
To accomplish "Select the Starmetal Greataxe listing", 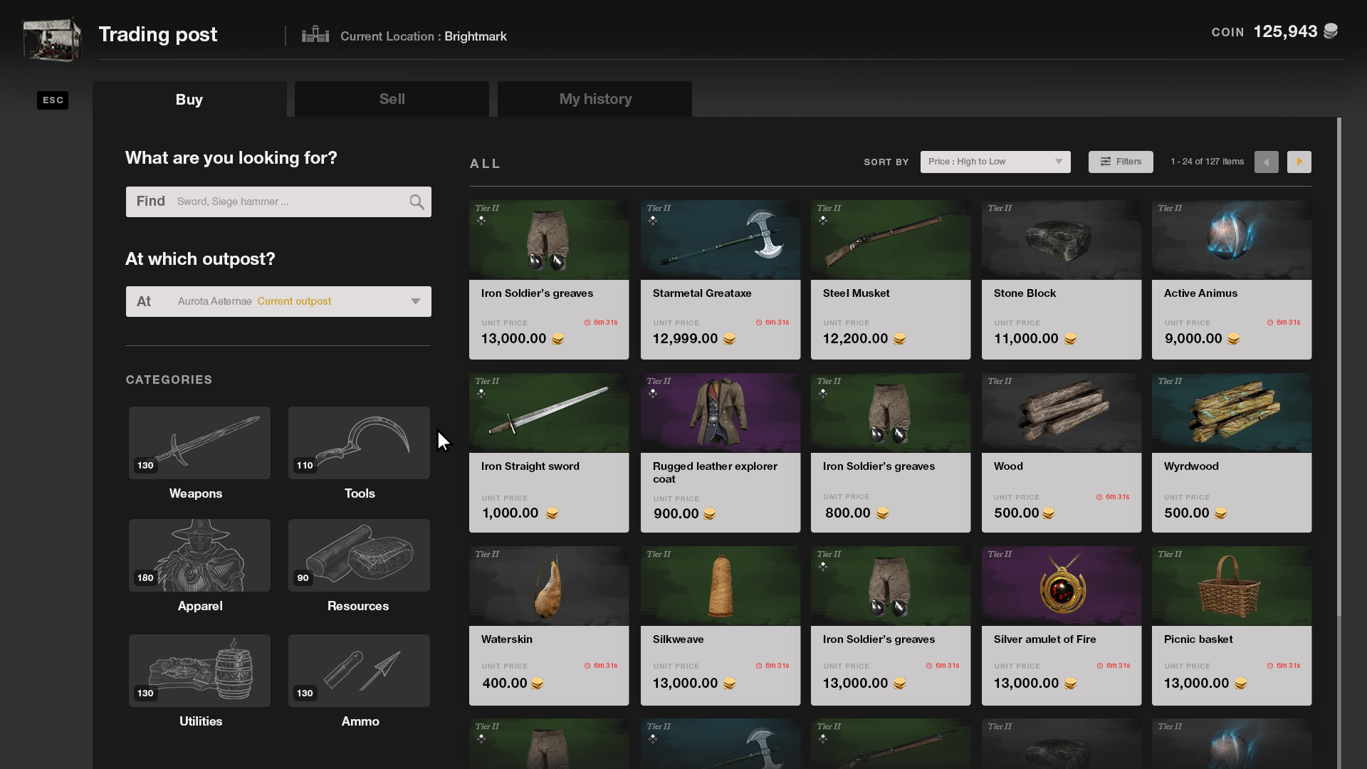I will (720, 279).
